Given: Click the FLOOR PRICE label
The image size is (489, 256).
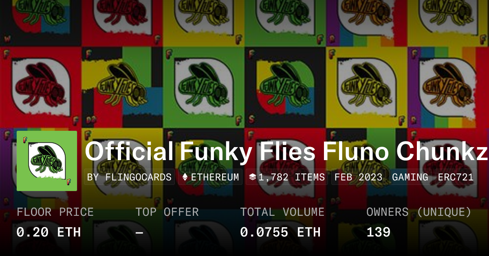Looking at the screenshot, I should (55, 212).
